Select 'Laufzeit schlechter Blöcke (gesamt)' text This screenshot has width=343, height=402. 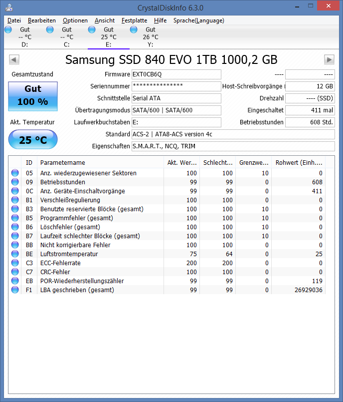coord(90,236)
